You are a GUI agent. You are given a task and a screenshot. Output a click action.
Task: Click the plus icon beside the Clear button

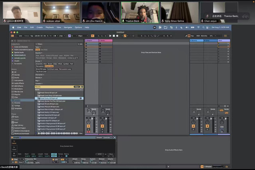click(x=81, y=86)
